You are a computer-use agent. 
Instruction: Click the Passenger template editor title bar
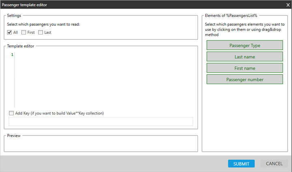122,4
